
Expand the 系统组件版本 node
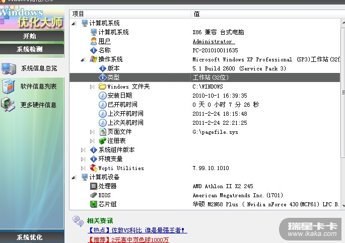pyautogui.click(x=83, y=150)
